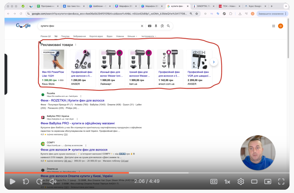Switch to 'Курс Google' browser tab
Viewport: 294px width, 193px height.
point(255,6)
